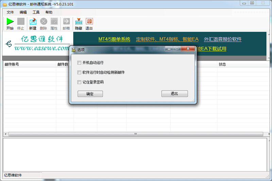The image size is (272, 181).
Task: Open the Properties (属性) toolbar icon
Action: [54, 21]
